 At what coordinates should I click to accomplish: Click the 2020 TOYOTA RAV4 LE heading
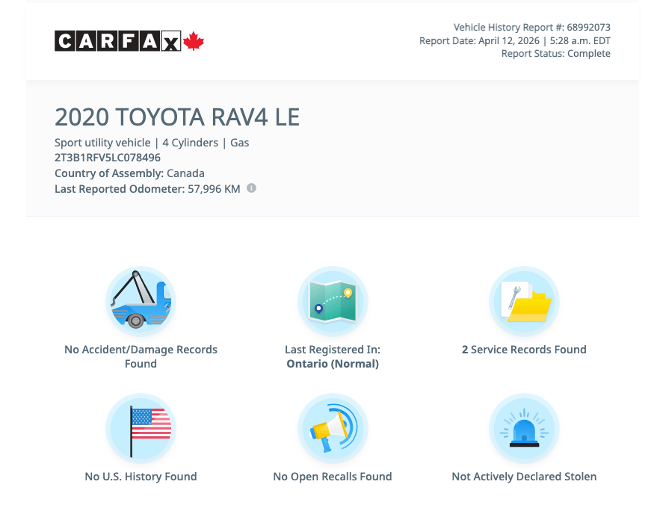point(177,117)
